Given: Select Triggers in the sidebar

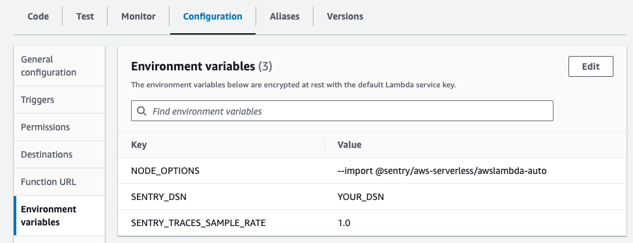Looking at the screenshot, I should tap(59, 100).
